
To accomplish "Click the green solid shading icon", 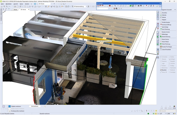I will click(x=130, y=6).
